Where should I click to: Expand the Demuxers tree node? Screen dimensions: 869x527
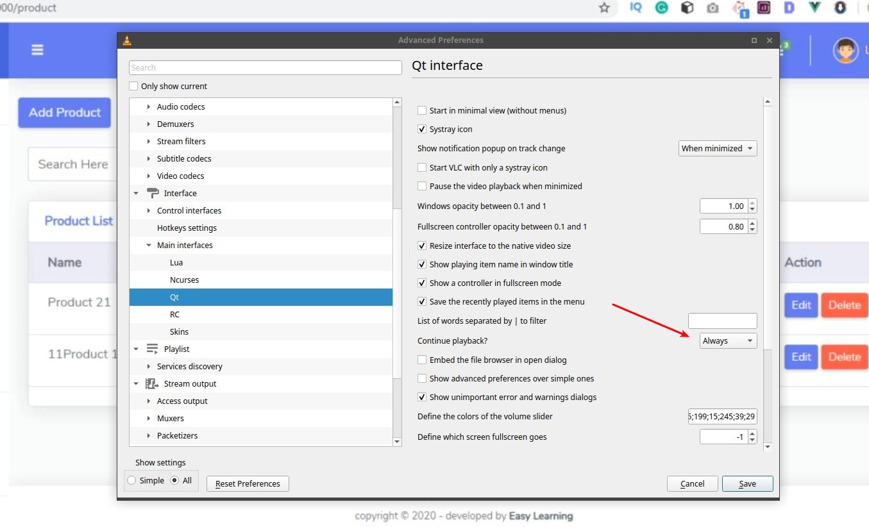point(149,124)
